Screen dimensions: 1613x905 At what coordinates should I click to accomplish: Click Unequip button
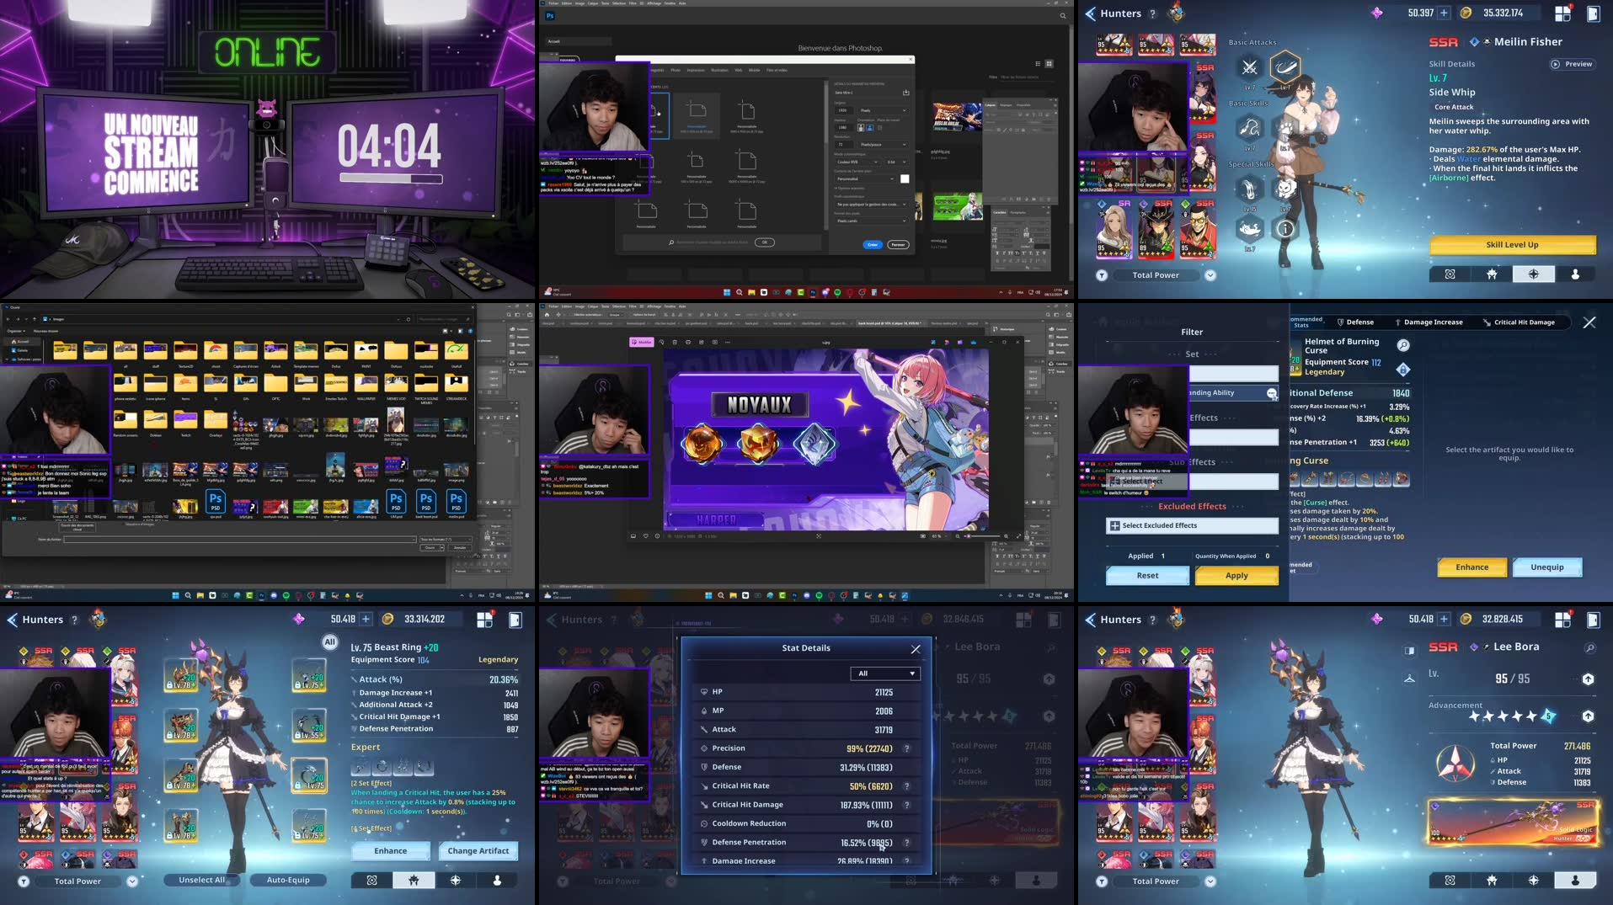(1546, 567)
